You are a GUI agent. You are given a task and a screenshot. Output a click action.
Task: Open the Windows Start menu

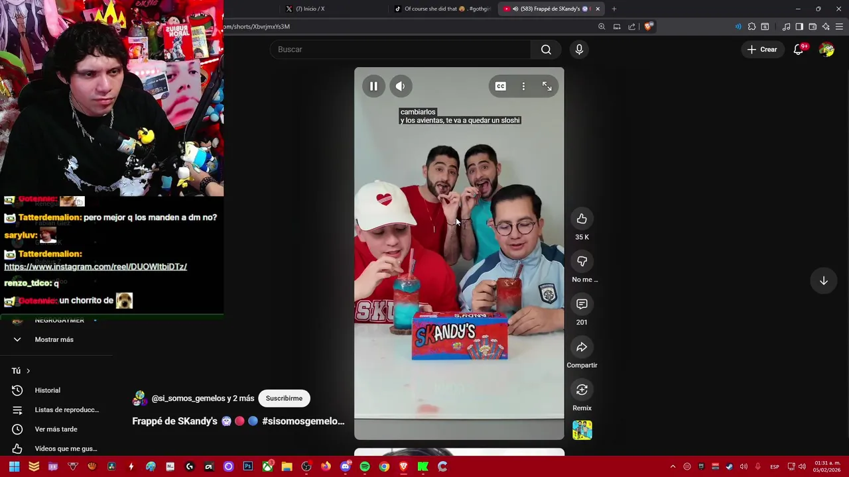[14, 466]
